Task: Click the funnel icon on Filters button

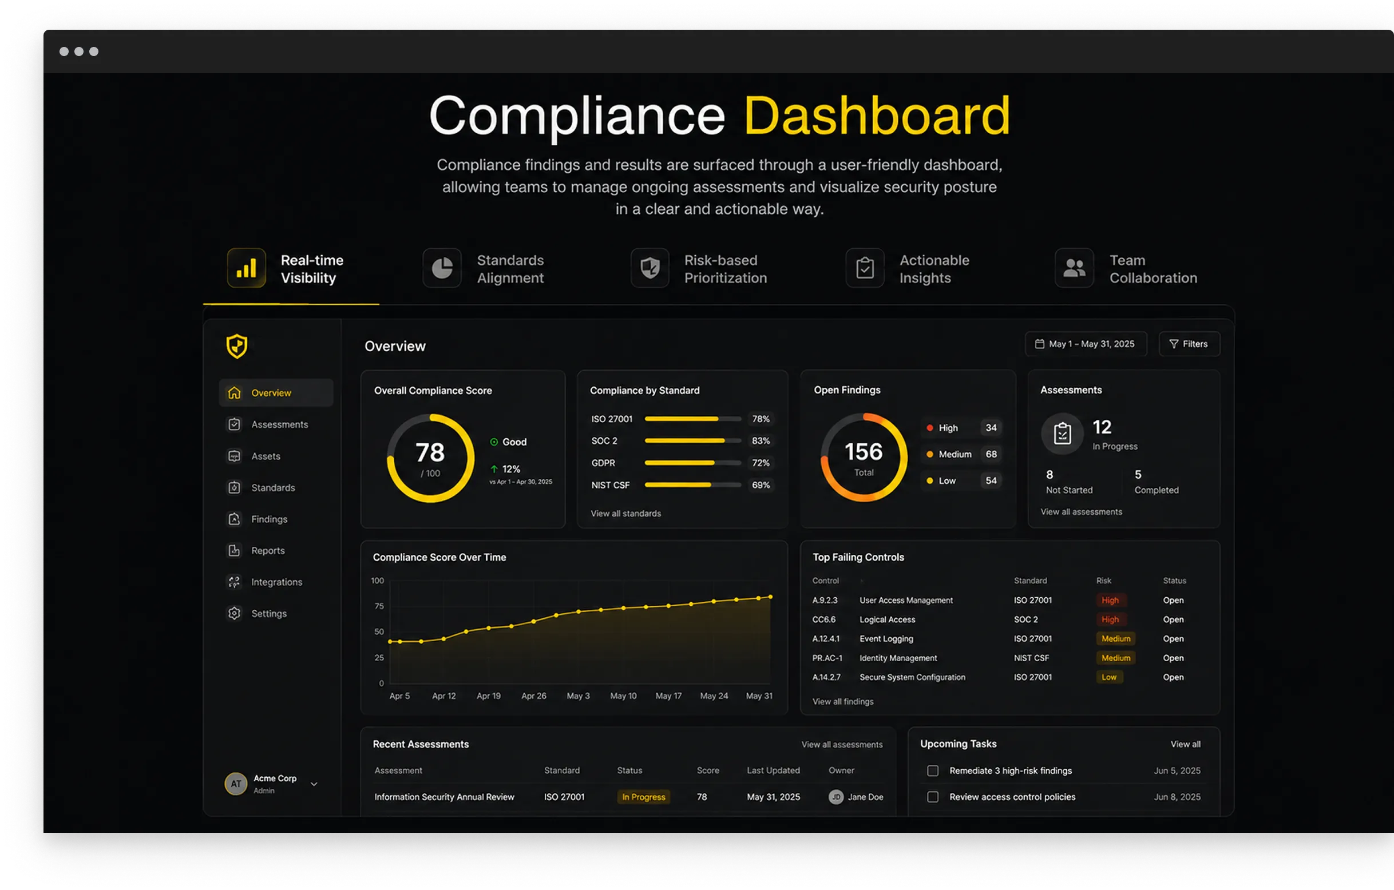Action: click(x=1174, y=344)
